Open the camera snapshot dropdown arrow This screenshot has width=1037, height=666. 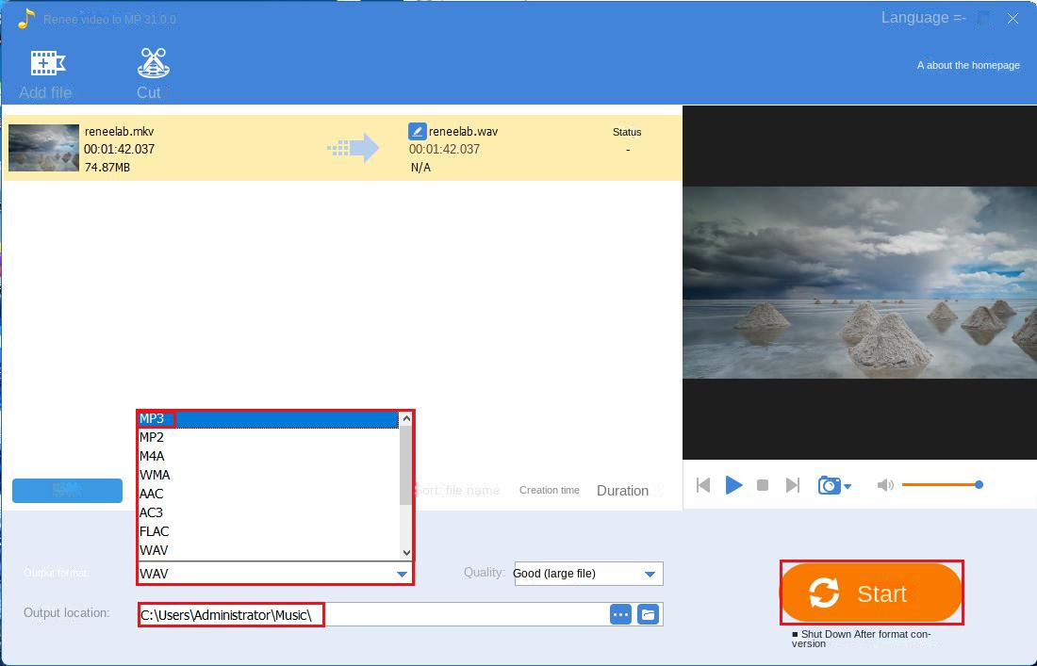pyautogui.click(x=848, y=487)
